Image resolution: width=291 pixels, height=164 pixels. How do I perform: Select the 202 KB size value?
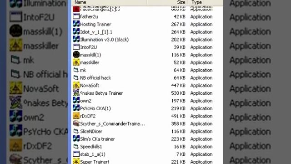pos(178,40)
